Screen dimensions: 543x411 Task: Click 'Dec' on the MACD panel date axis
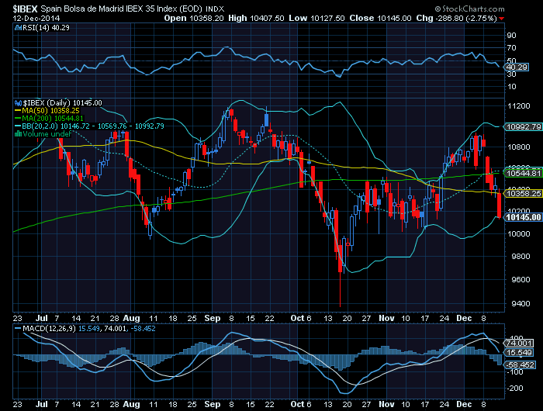point(464,405)
